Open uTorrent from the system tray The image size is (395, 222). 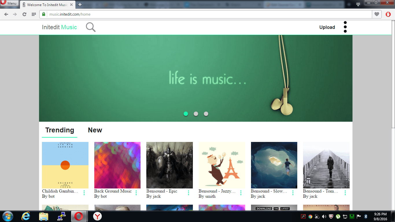click(338, 216)
